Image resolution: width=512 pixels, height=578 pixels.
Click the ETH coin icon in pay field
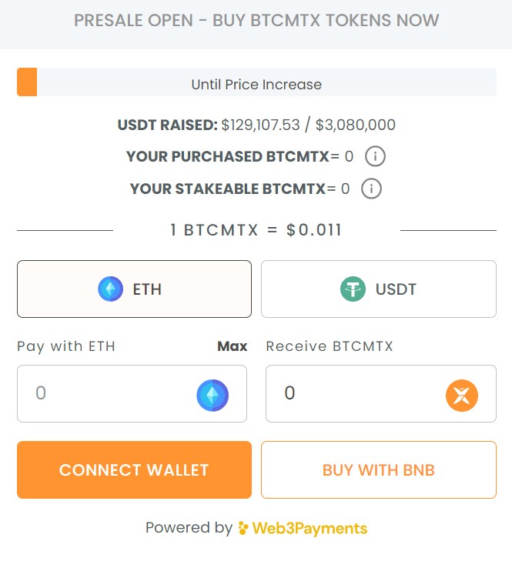(x=212, y=395)
